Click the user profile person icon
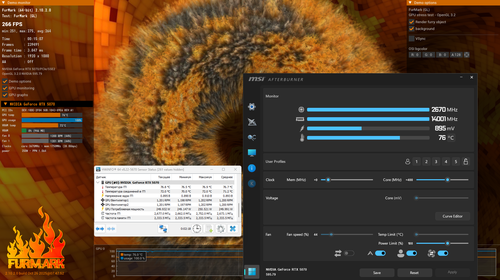This screenshot has height=280, width=500. point(408,161)
